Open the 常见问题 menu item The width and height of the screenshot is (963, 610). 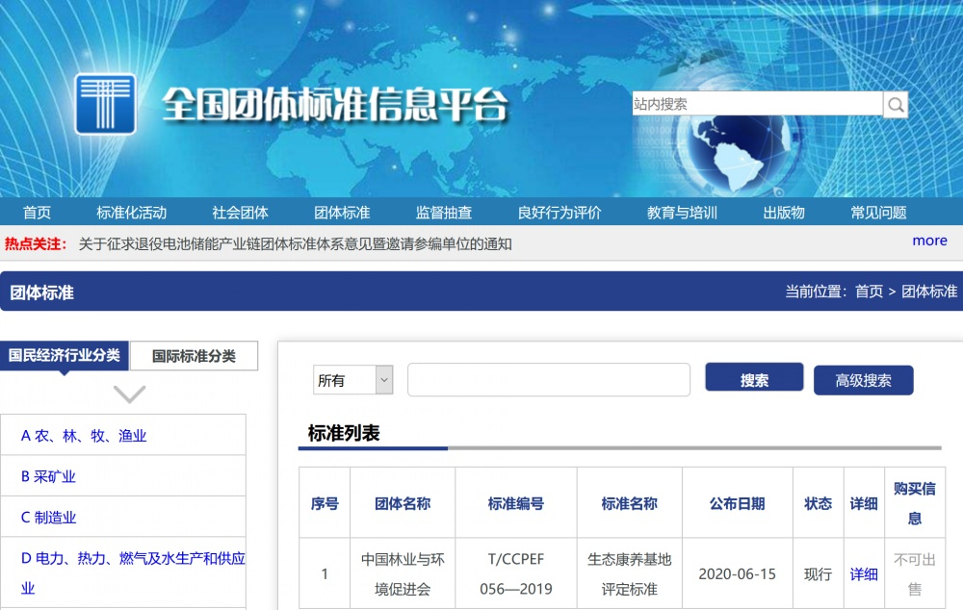878,213
